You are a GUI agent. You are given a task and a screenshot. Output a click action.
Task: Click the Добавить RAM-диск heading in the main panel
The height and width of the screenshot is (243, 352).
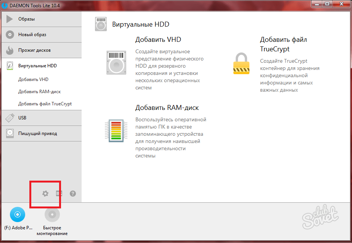coord(167,108)
